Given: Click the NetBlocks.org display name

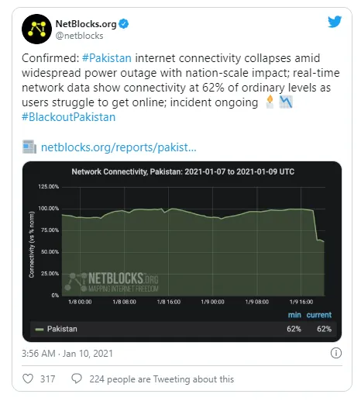Looking at the screenshot, I should click(86, 24).
